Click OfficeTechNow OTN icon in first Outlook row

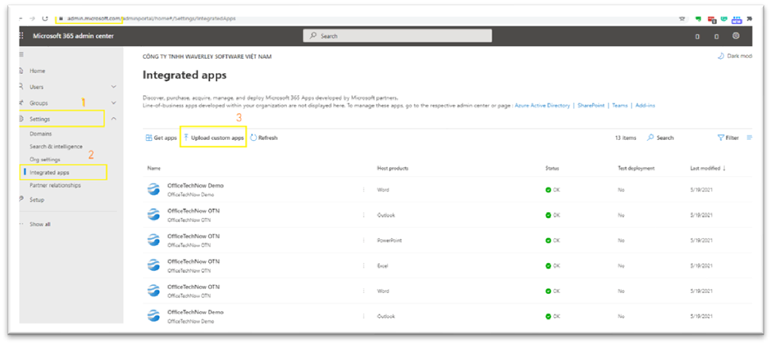[154, 215]
